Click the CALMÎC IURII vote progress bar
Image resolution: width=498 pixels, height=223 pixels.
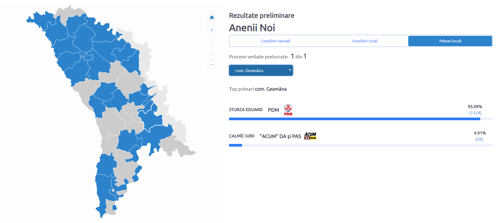[x=361, y=145]
